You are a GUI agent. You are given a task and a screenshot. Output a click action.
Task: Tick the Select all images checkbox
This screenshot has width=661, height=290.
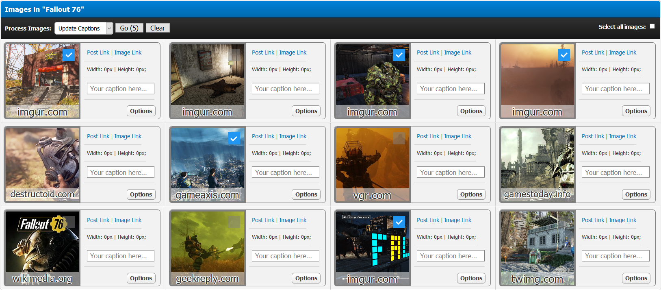(652, 26)
